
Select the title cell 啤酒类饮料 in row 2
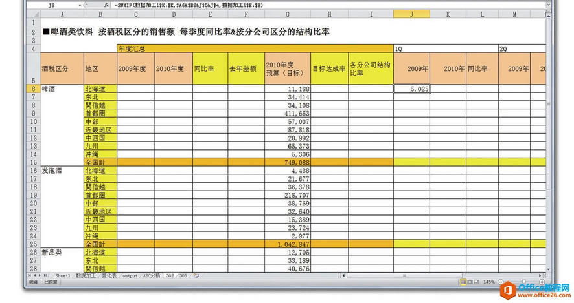[187, 32]
